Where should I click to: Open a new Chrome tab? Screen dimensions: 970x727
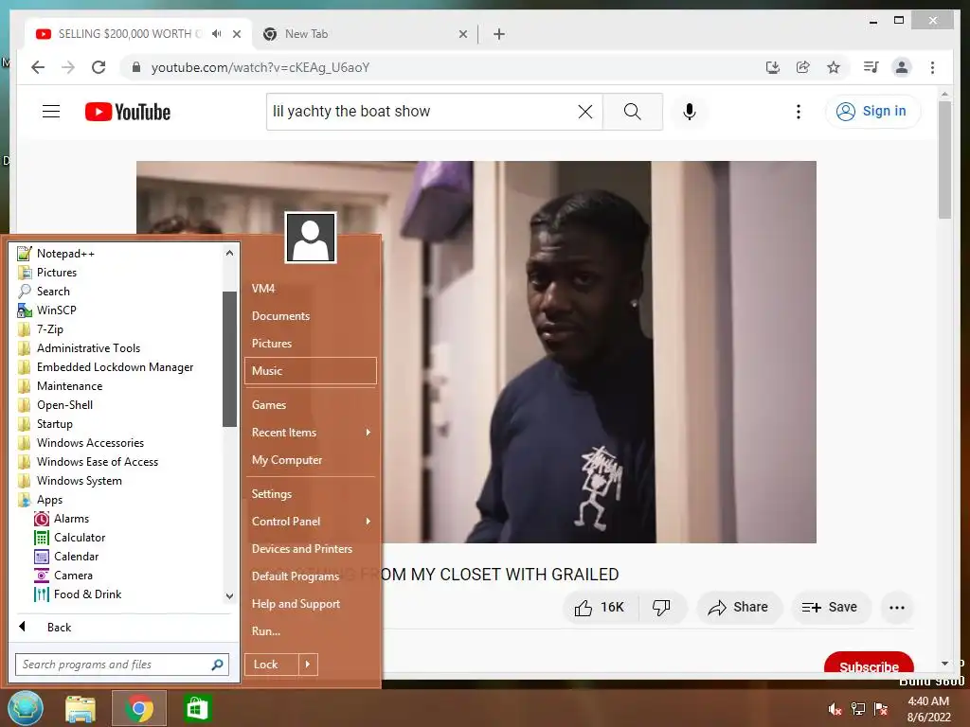click(x=499, y=34)
